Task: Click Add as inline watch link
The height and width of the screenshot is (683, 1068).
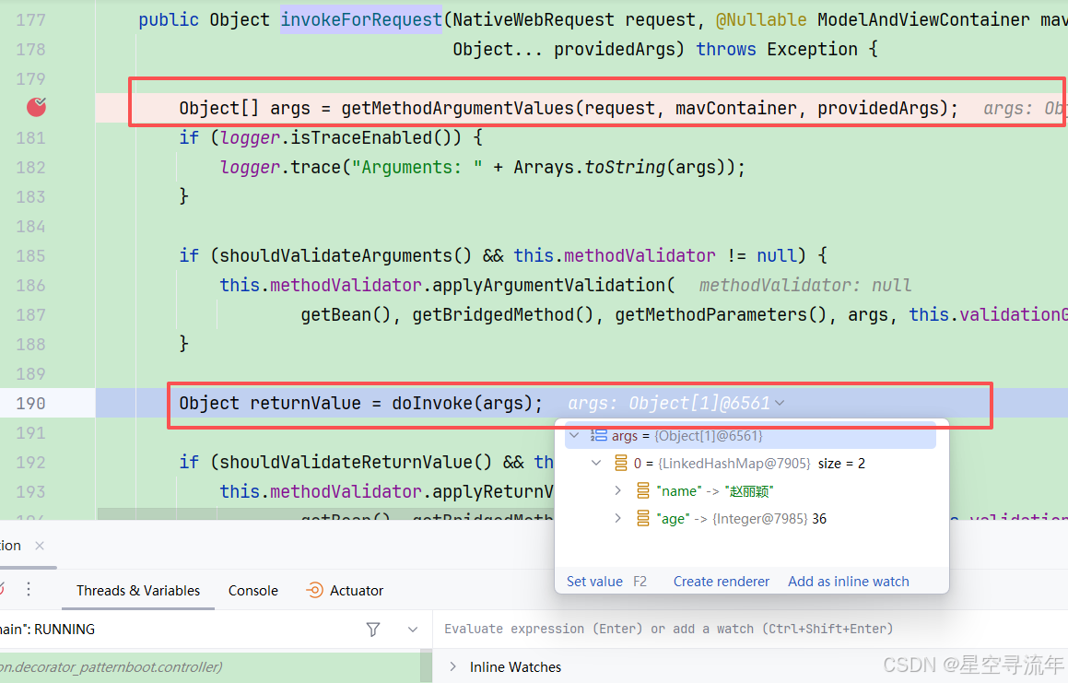Action: pyautogui.click(x=849, y=582)
